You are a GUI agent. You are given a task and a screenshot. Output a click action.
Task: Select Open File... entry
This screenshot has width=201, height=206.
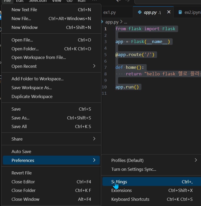click(x=51, y=40)
